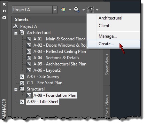Select sheet A-04 - Sections & Details
The image size is (146, 126).
[56, 58]
